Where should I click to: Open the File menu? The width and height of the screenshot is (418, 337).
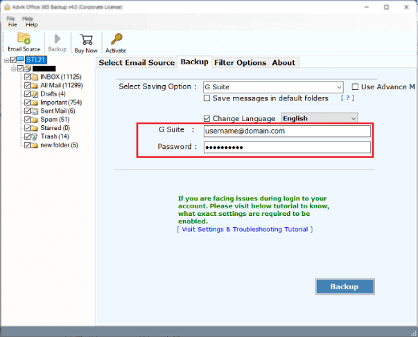12,25
